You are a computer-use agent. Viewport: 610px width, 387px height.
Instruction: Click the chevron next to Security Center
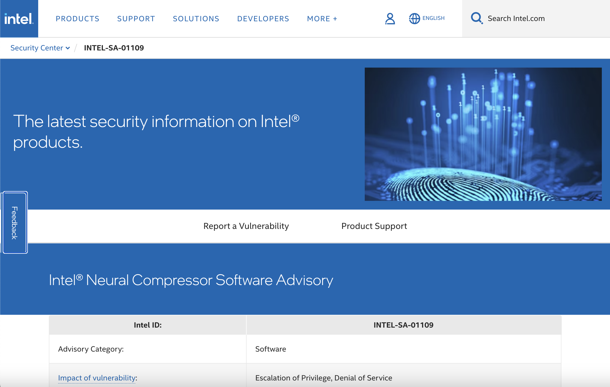click(68, 48)
